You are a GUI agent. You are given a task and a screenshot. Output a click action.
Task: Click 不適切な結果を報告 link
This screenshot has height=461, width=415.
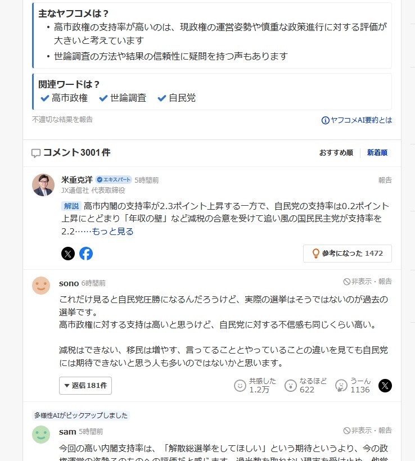(62, 120)
